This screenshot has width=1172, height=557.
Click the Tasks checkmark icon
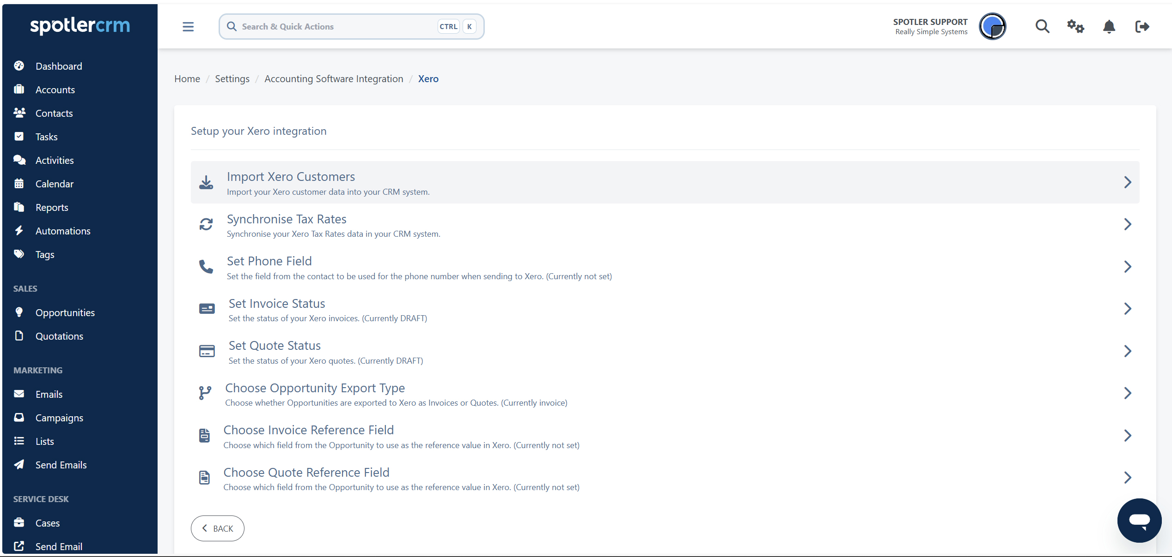(19, 136)
